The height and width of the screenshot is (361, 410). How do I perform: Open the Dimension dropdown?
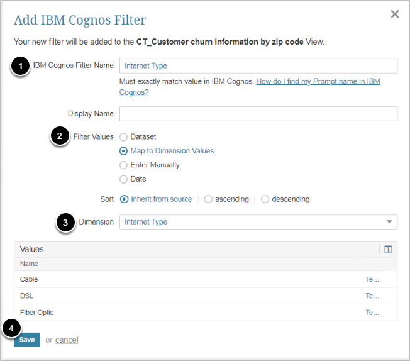pos(258,222)
